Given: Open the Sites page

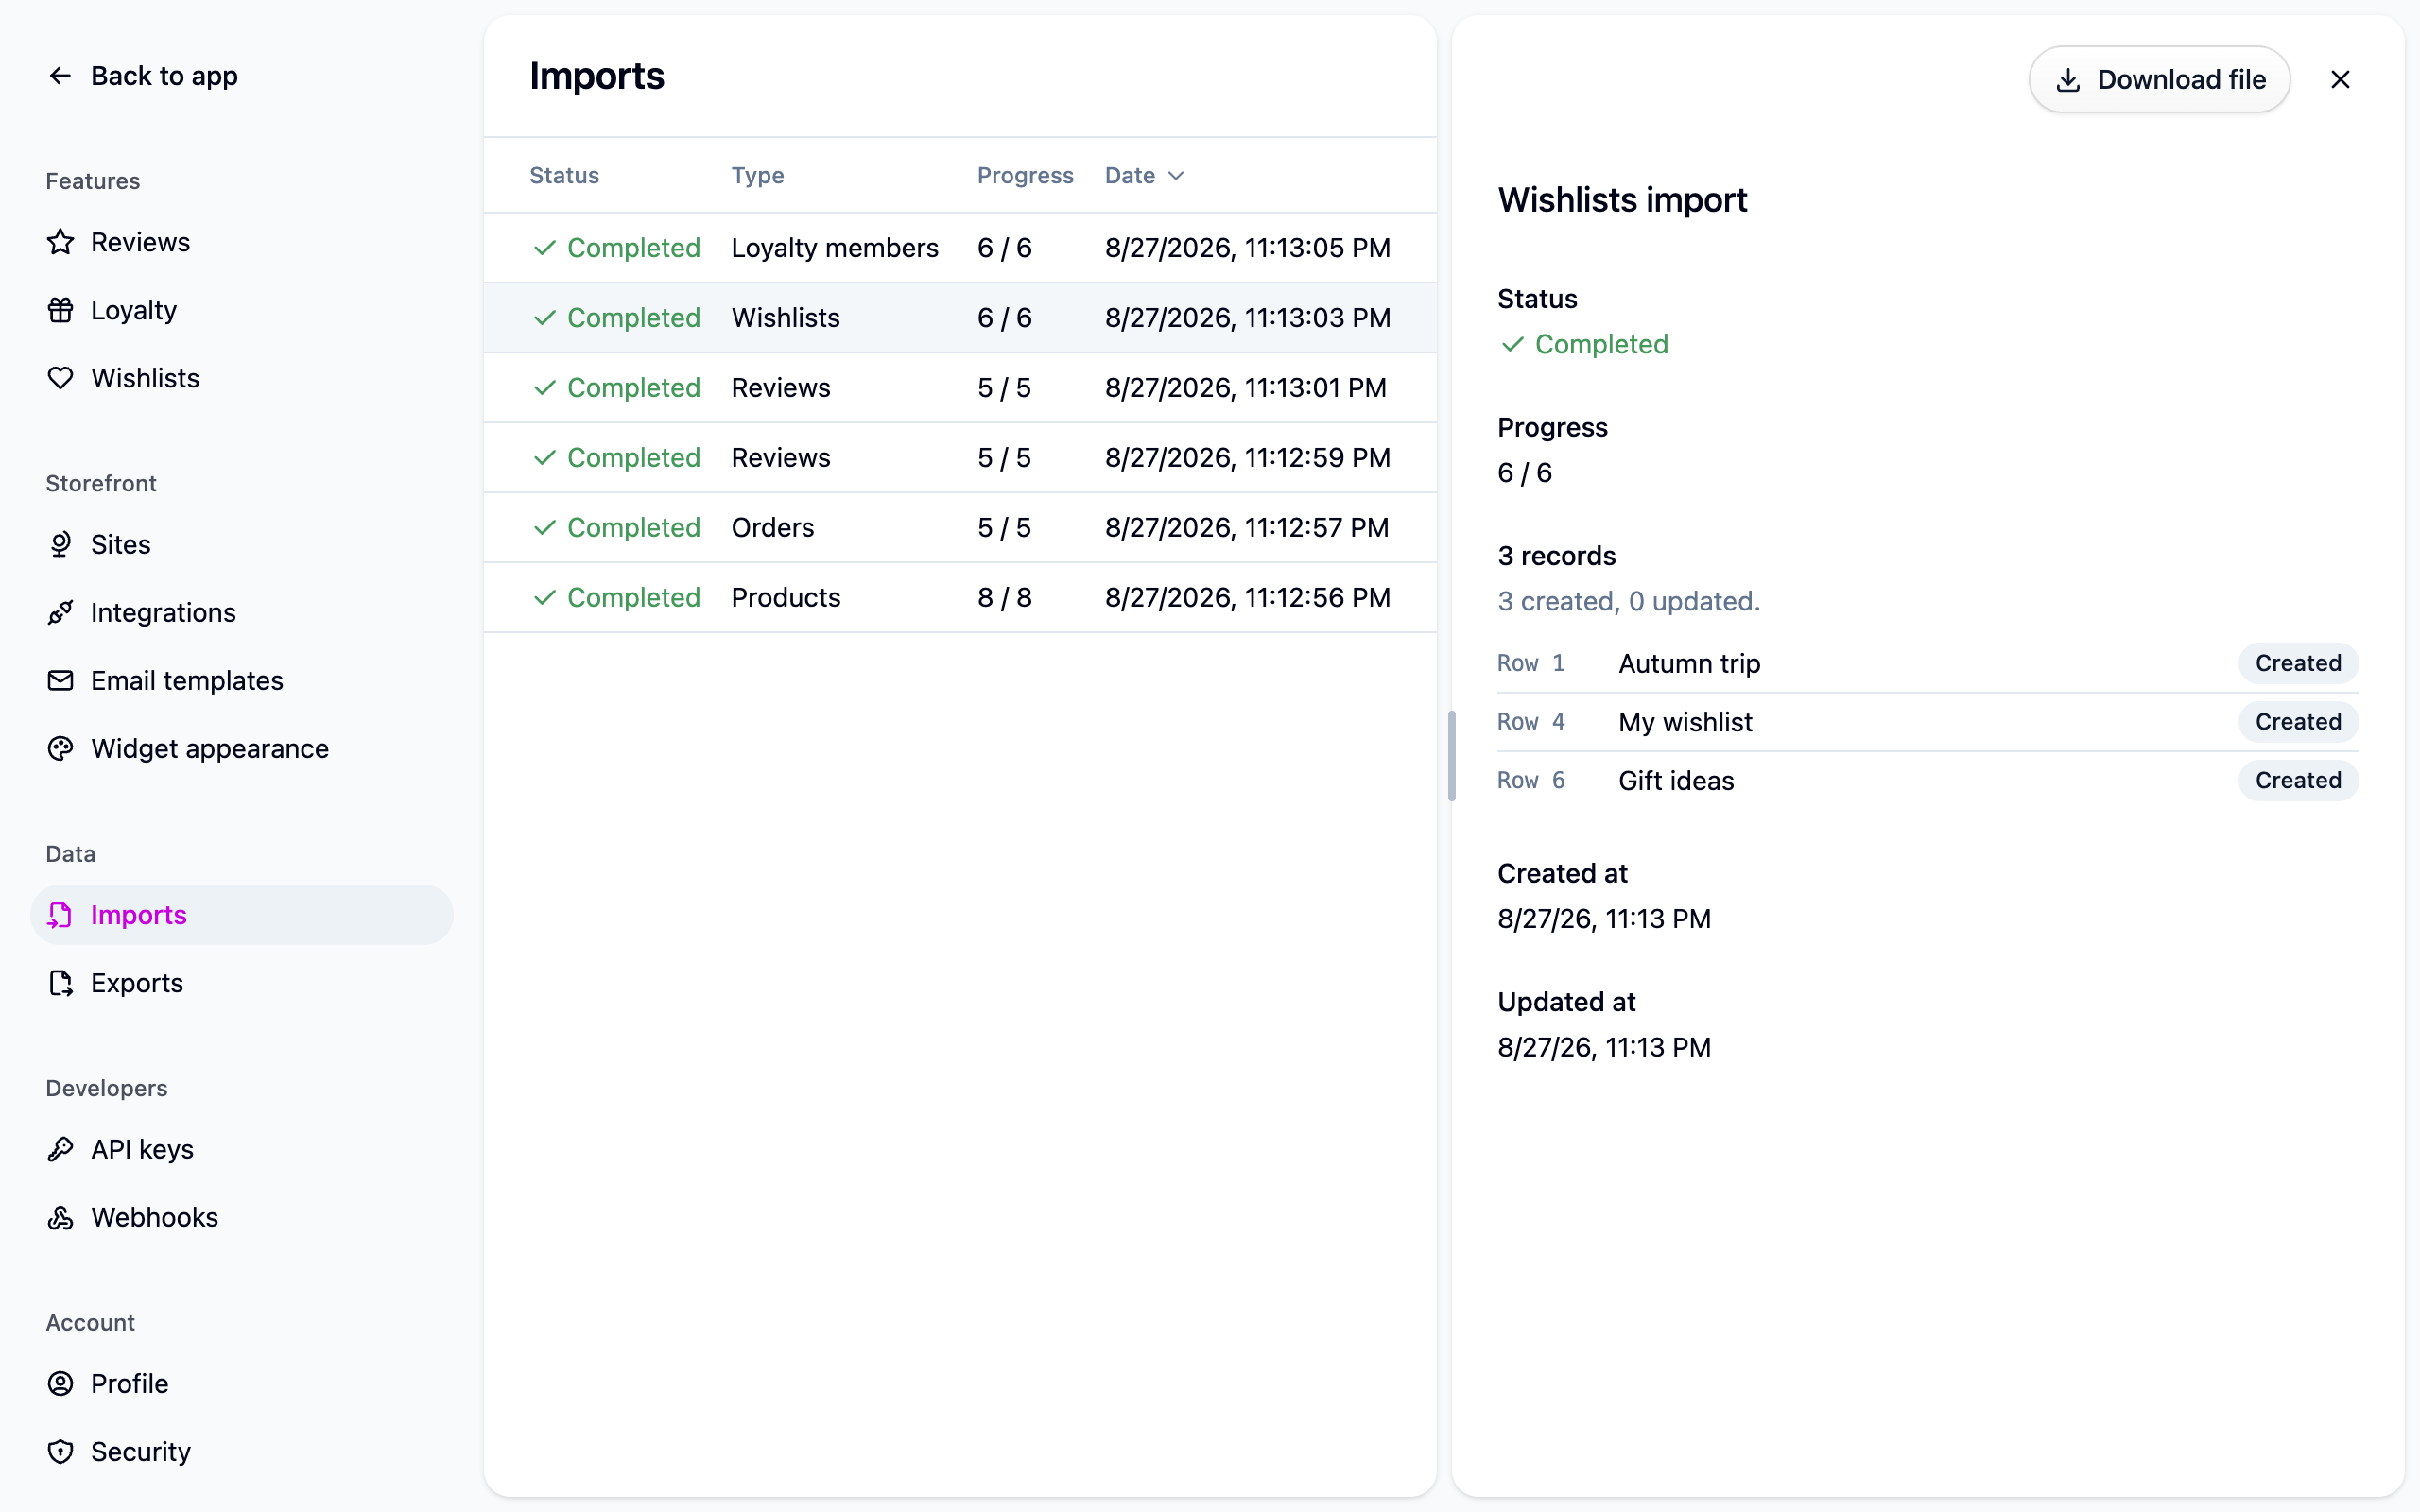Looking at the screenshot, I should [242, 544].
